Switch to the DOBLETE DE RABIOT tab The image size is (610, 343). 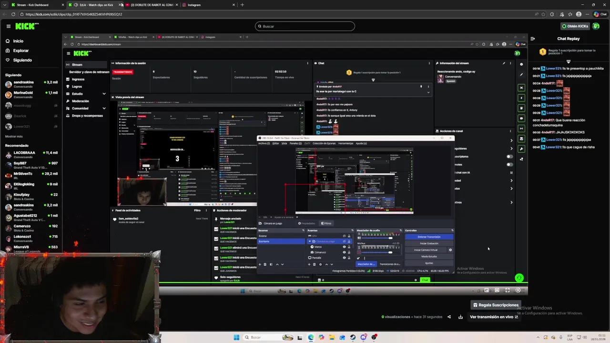[152, 5]
